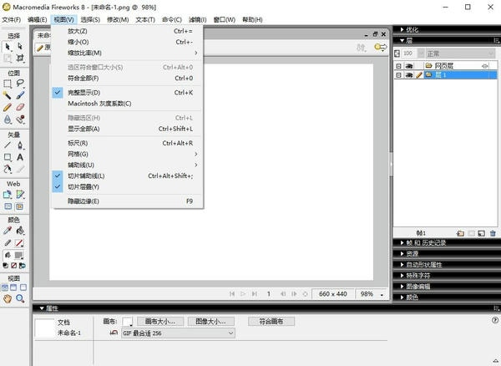Open the 编辑(E) menu
Viewport: 501px width, 366px height.
coord(38,20)
